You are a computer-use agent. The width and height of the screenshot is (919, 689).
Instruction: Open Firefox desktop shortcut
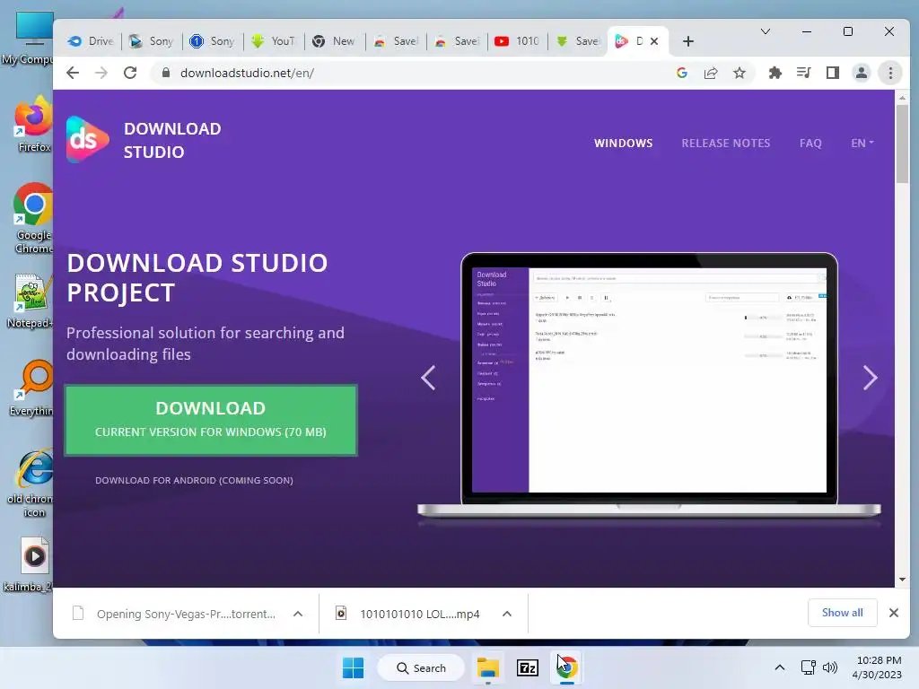click(33, 124)
